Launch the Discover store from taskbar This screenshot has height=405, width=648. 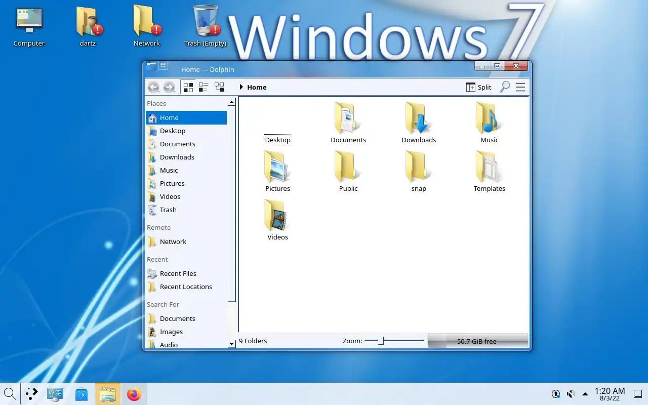(82, 394)
